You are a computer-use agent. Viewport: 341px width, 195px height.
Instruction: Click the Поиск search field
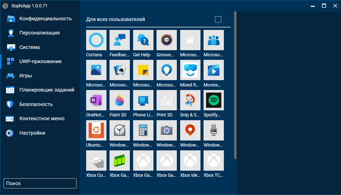40,183
